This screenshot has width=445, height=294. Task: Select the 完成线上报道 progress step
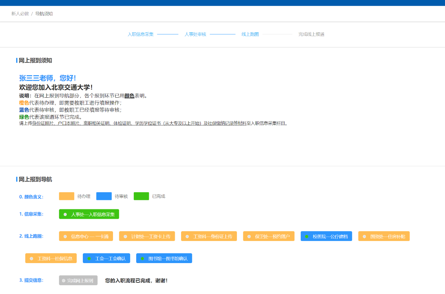point(311,34)
